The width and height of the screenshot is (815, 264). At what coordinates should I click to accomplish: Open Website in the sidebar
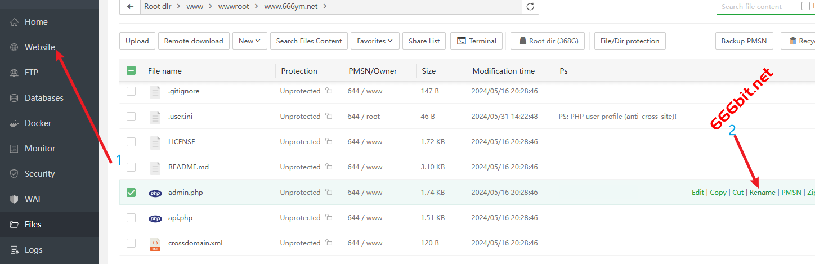click(39, 47)
